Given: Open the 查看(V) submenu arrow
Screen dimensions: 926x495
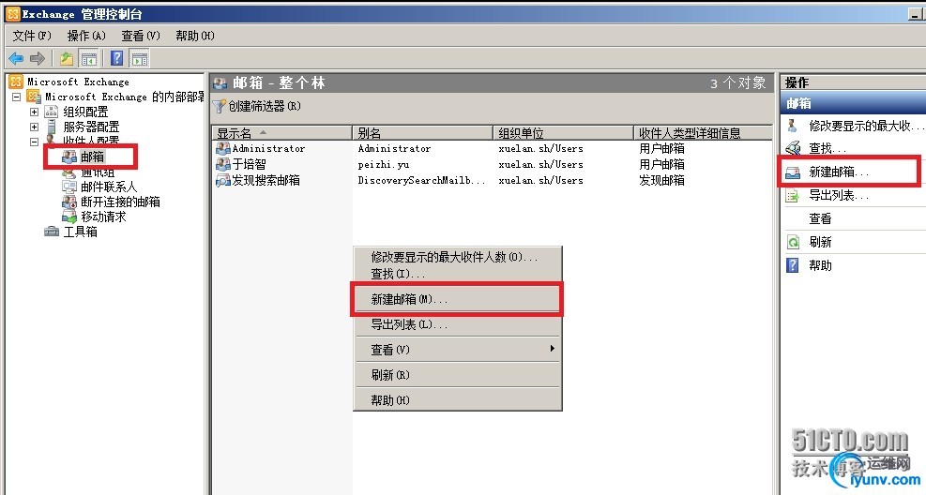Looking at the screenshot, I should (x=553, y=349).
